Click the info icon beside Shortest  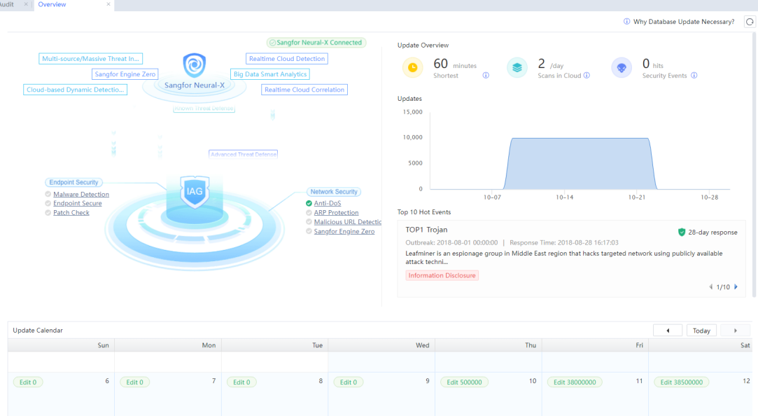pyautogui.click(x=486, y=76)
